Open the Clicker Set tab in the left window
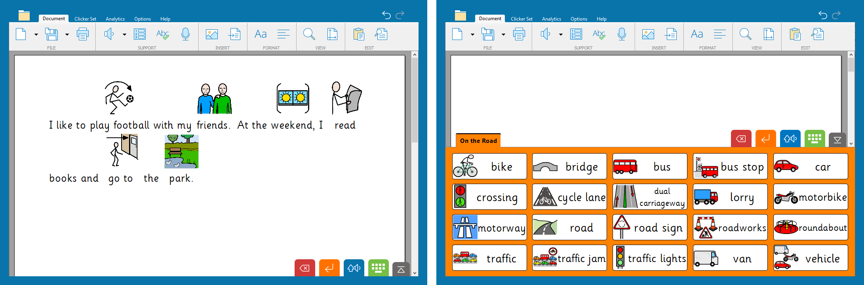The height and width of the screenshot is (285, 864). 85,19
